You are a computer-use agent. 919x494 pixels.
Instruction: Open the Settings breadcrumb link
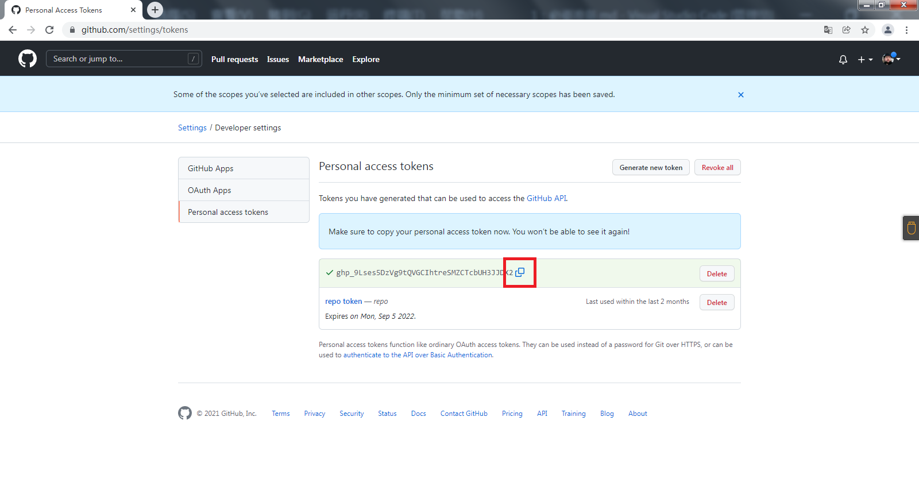click(192, 128)
